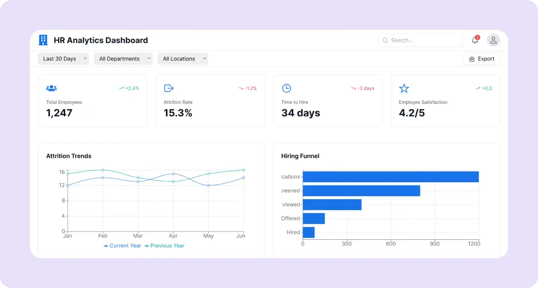
Task: Click the Total Employees people icon
Action: (x=51, y=88)
